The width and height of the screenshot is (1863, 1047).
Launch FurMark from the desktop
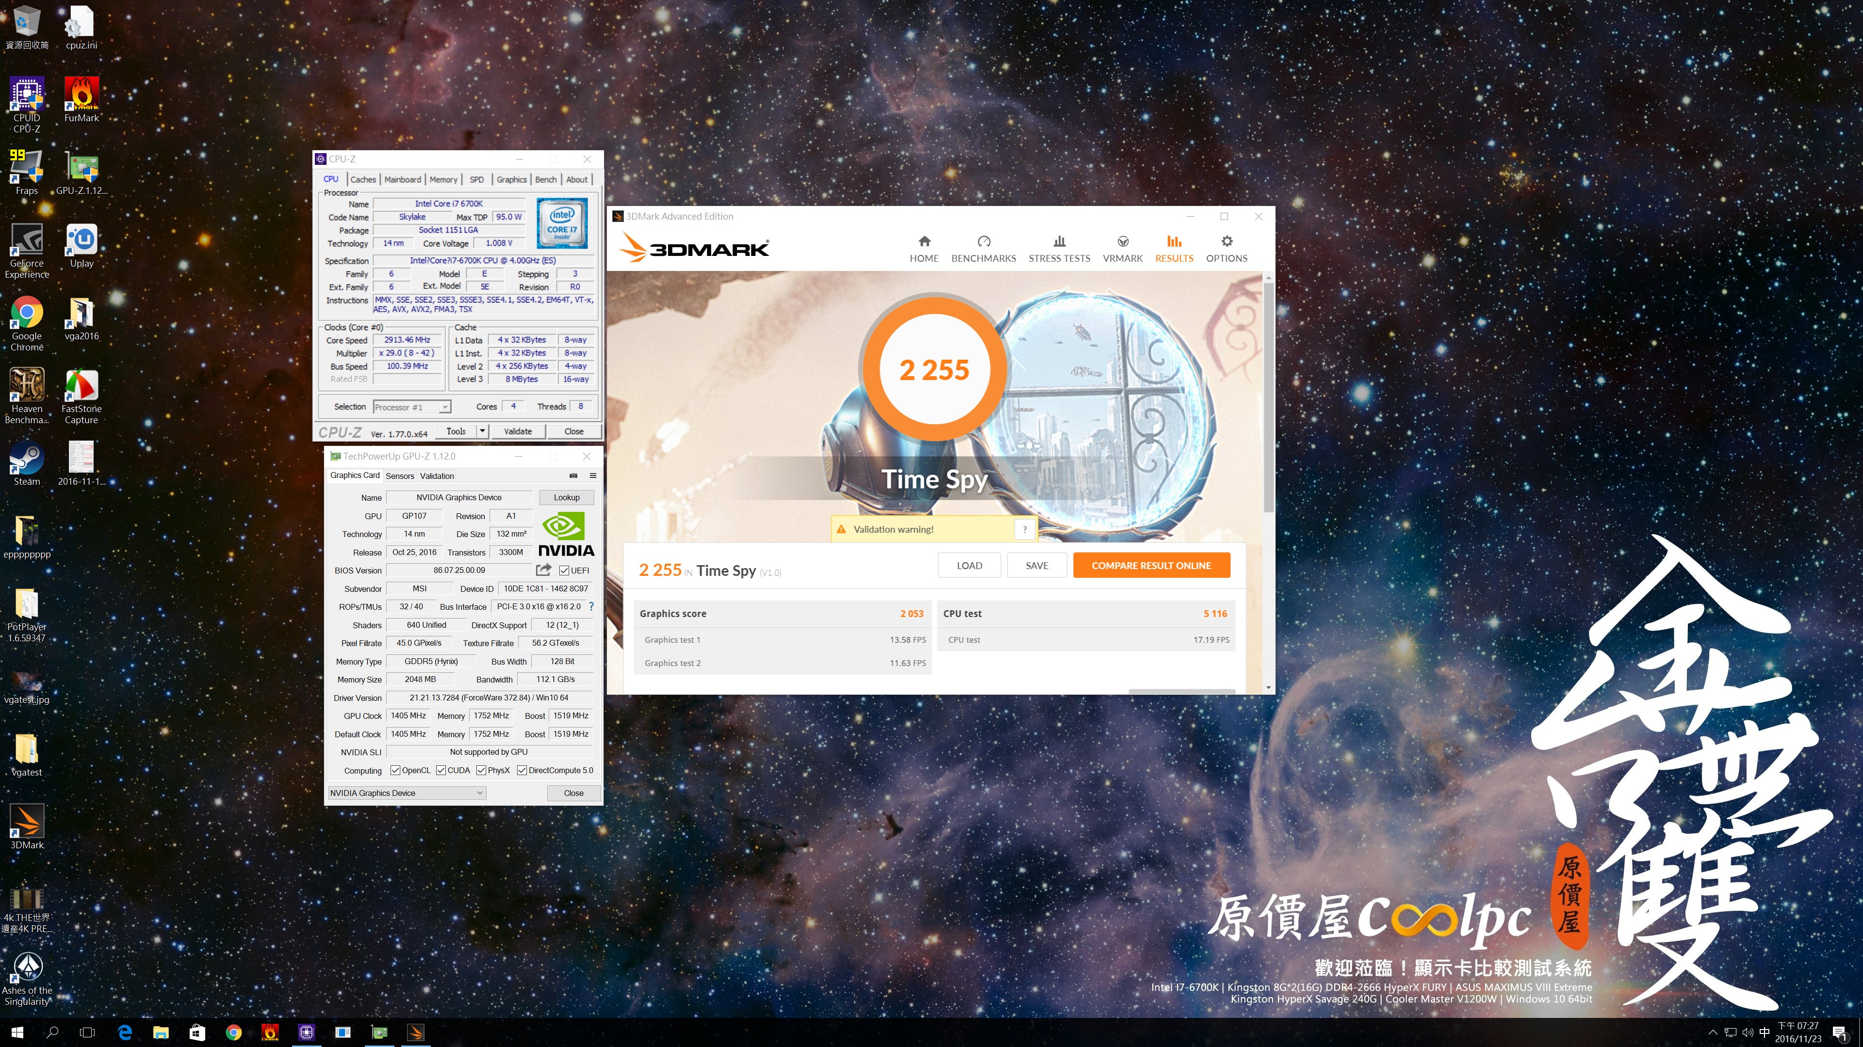point(81,100)
